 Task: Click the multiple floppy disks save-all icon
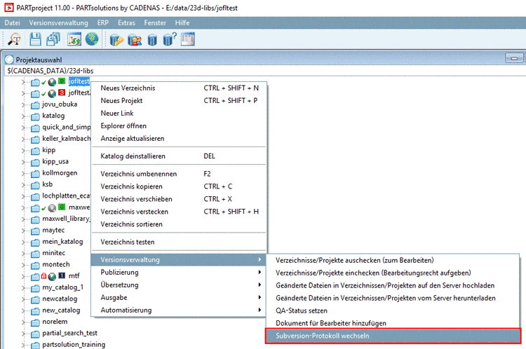click(x=53, y=39)
